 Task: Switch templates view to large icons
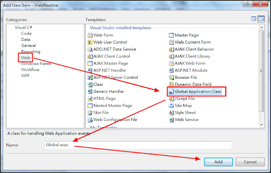[x=253, y=19]
